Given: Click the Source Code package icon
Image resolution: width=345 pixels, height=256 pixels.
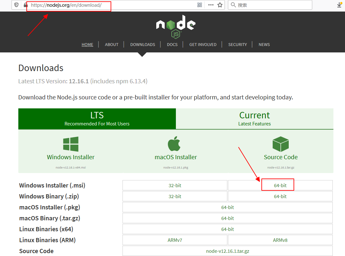Looking at the screenshot, I should 280,144.
